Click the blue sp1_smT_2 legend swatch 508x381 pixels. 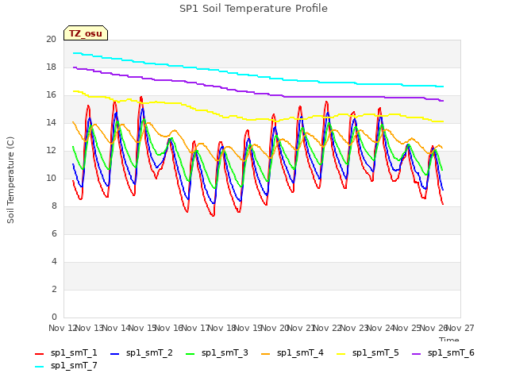pos(114,354)
